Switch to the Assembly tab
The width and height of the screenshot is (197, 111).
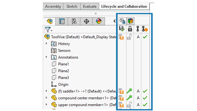[x=53, y=6]
